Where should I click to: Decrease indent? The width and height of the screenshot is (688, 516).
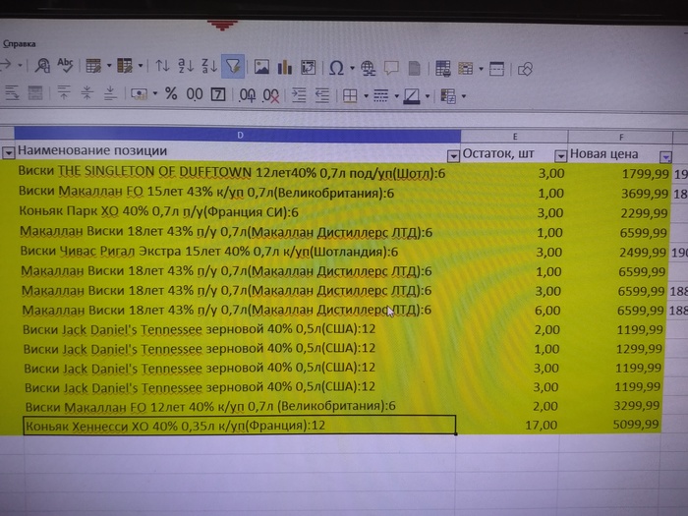point(322,95)
